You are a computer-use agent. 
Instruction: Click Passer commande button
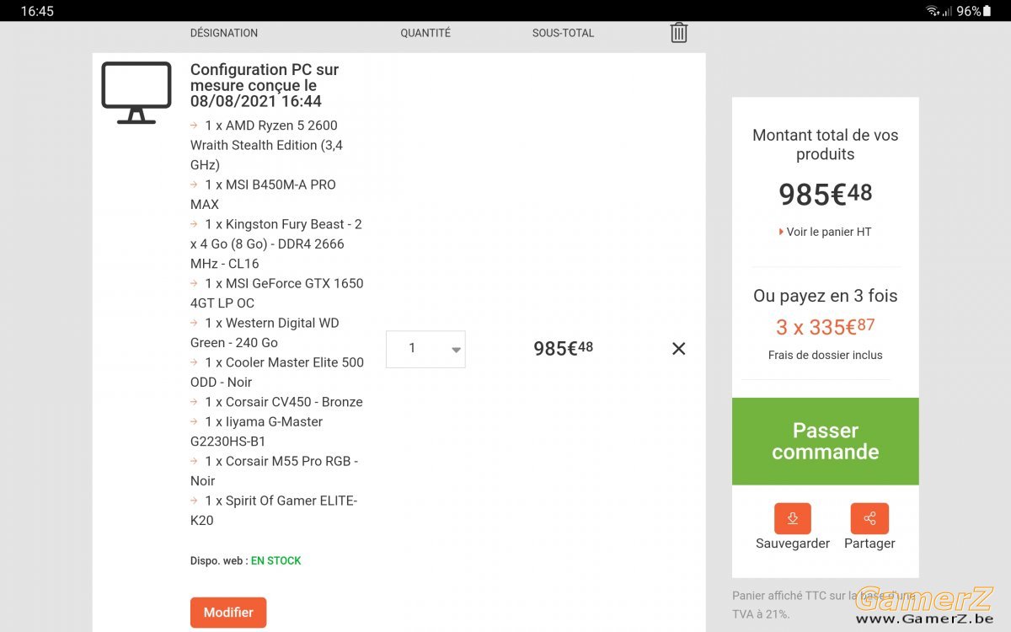tap(826, 442)
